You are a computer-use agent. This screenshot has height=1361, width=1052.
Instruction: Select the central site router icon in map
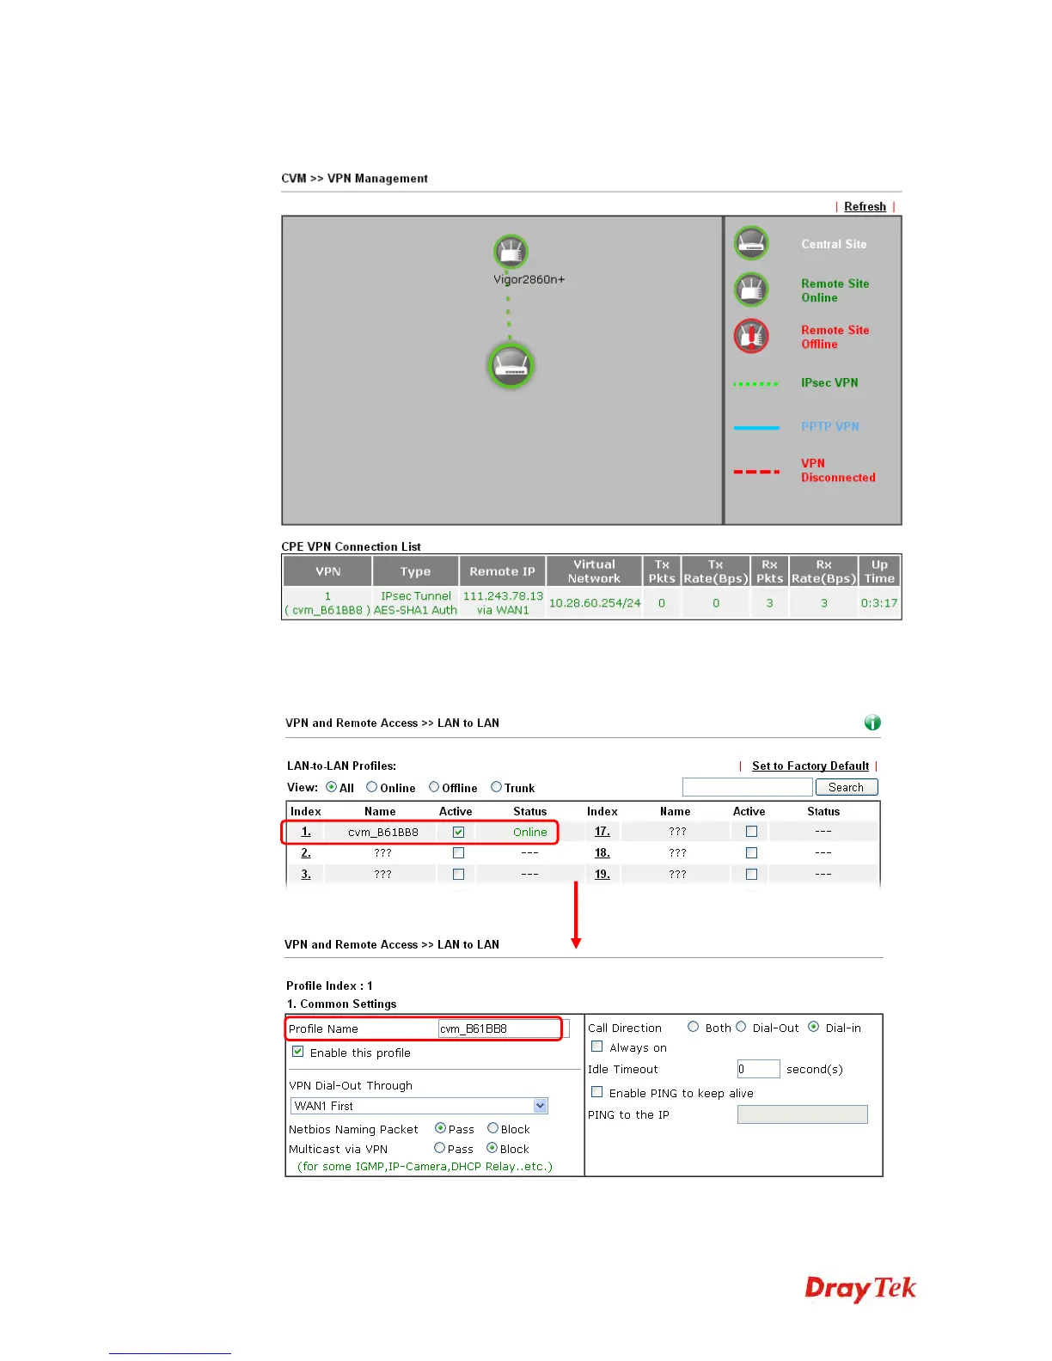[511, 366]
